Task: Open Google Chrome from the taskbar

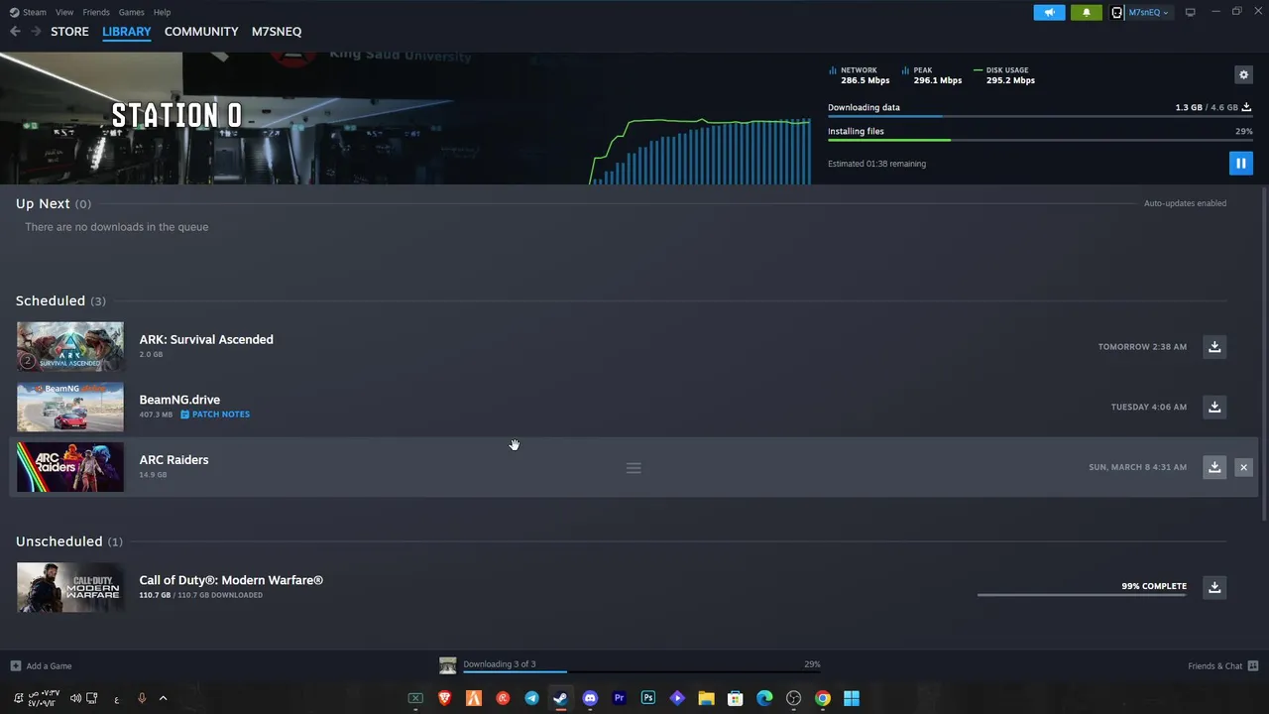Action: (x=822, y=698)
